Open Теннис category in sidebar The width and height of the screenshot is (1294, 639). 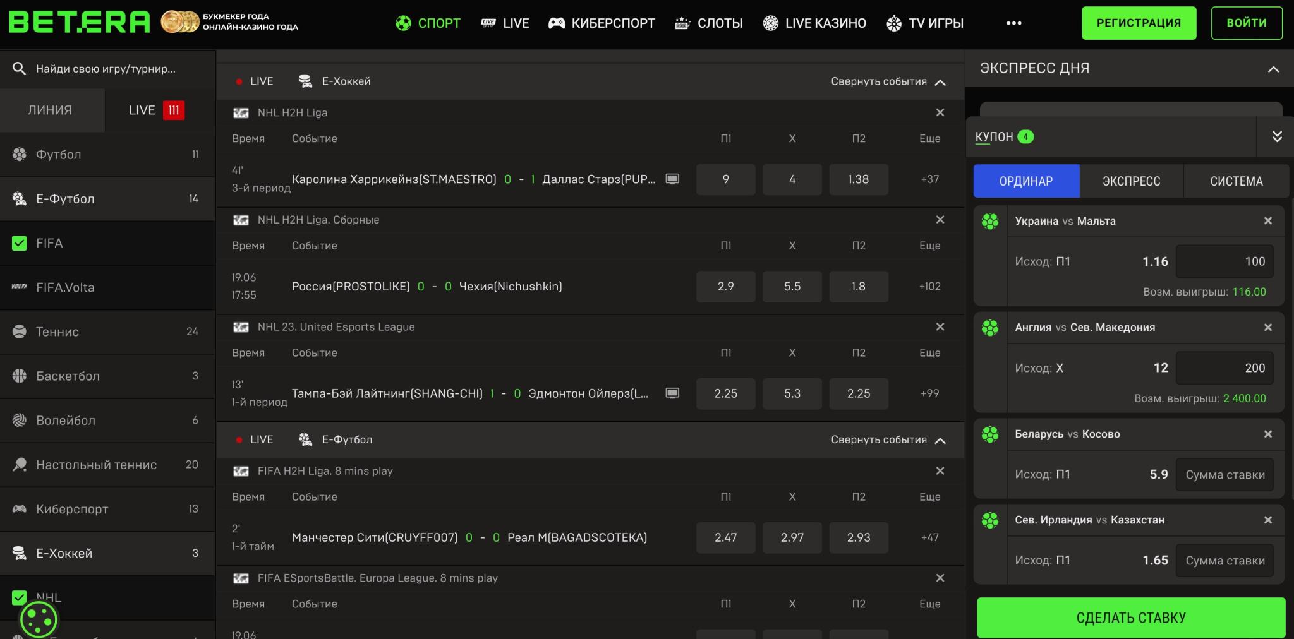[x=107, y=332]
